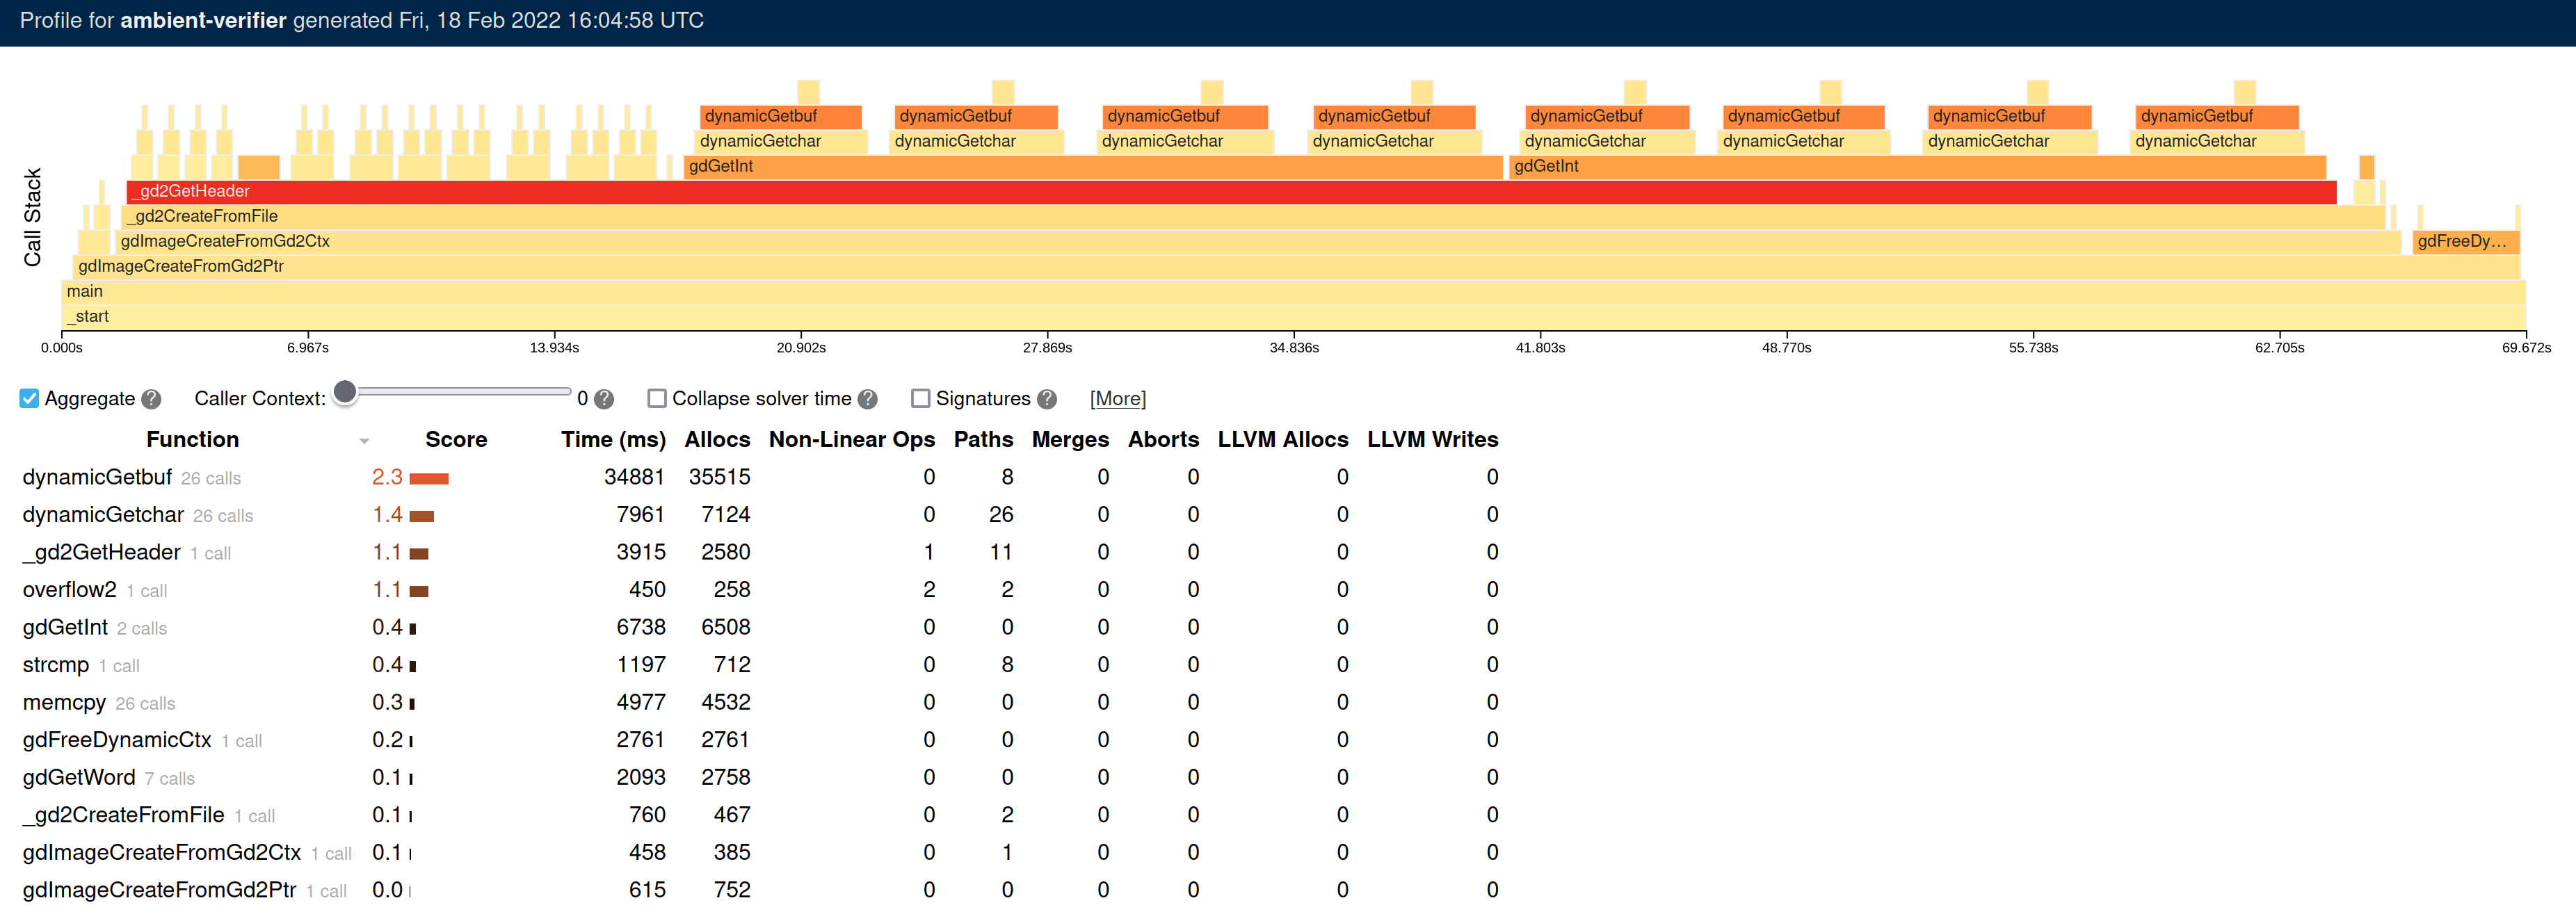
Task: Select the dynamicGetbuf row in function table
Action: click(x=98, y=477)
